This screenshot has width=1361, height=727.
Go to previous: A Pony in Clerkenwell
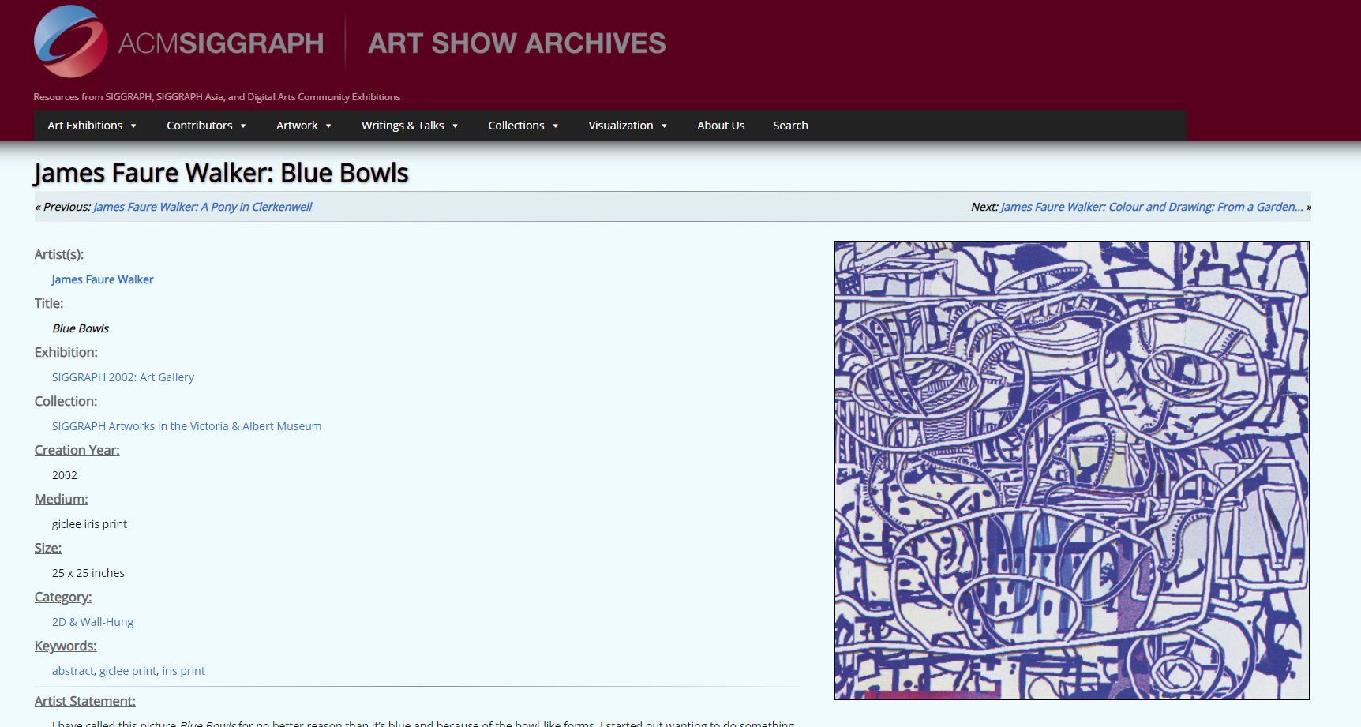(202, 207)
